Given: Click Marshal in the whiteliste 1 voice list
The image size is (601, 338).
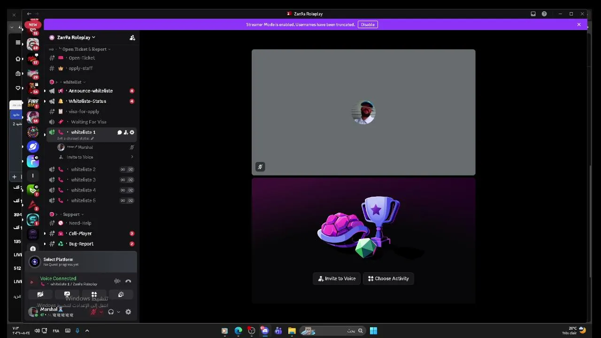Looking at the screenshot, I should tap(96, 147).
